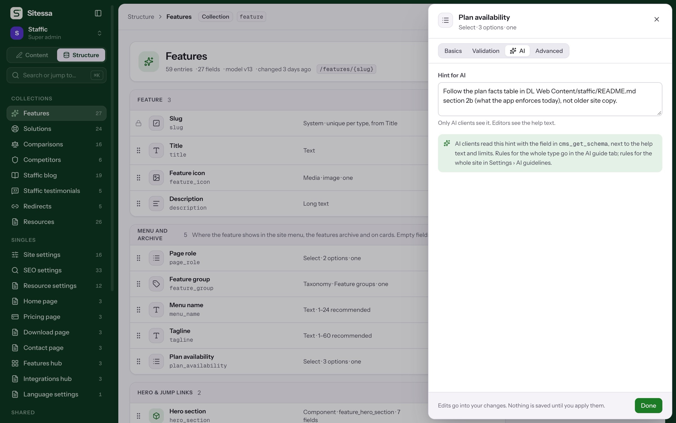Viewport: 676px width, 423px height.
Task: Open the Language settings single
Action: tap(56, 394)
